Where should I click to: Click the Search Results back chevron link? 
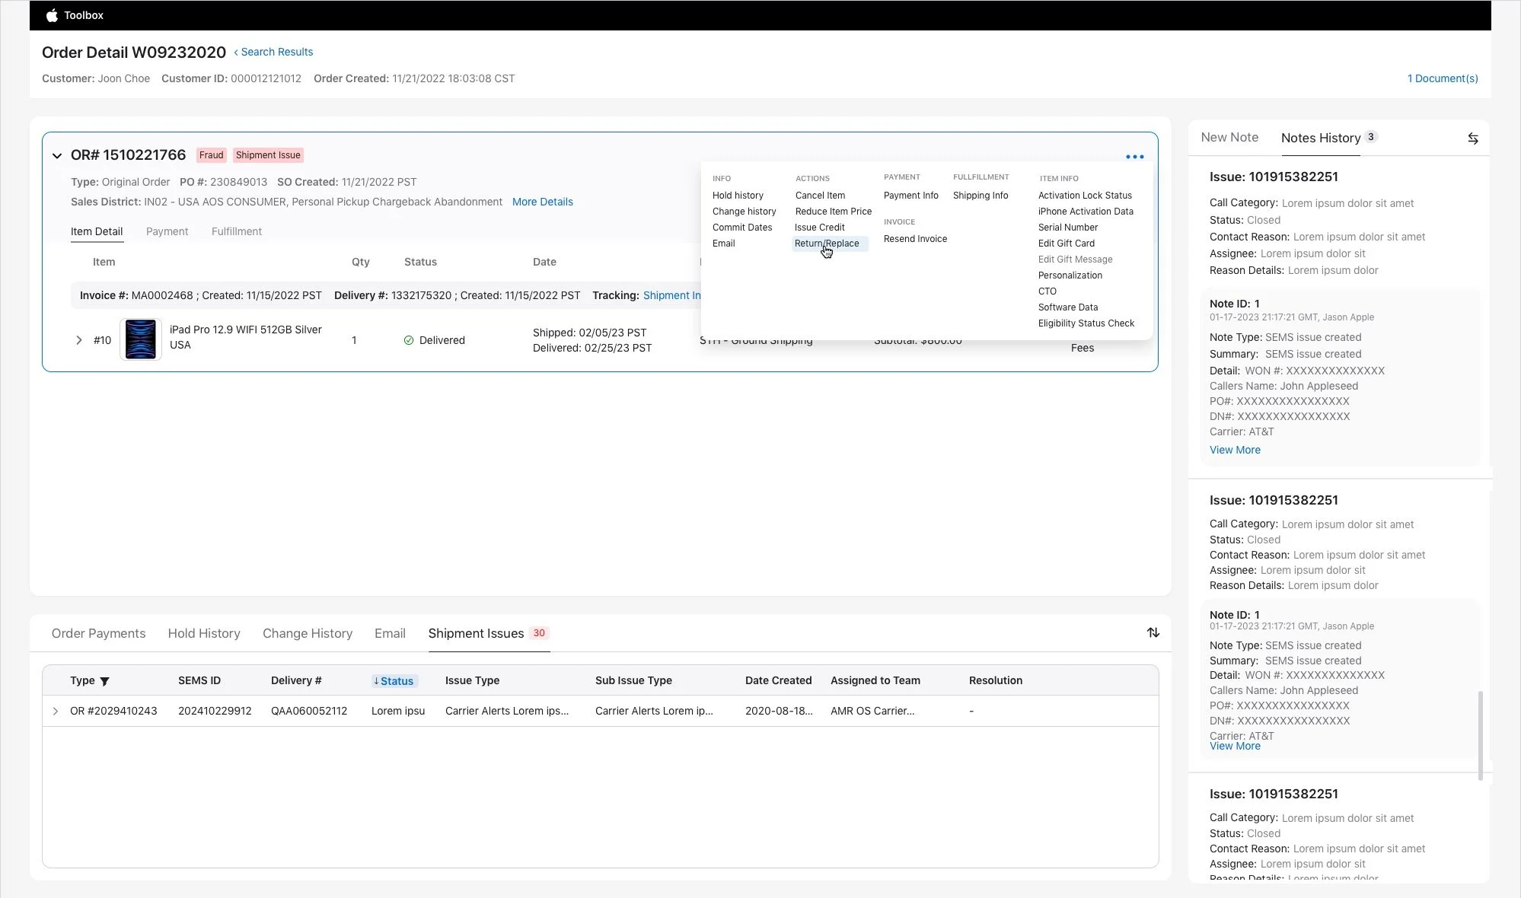(x=273, y=52)
